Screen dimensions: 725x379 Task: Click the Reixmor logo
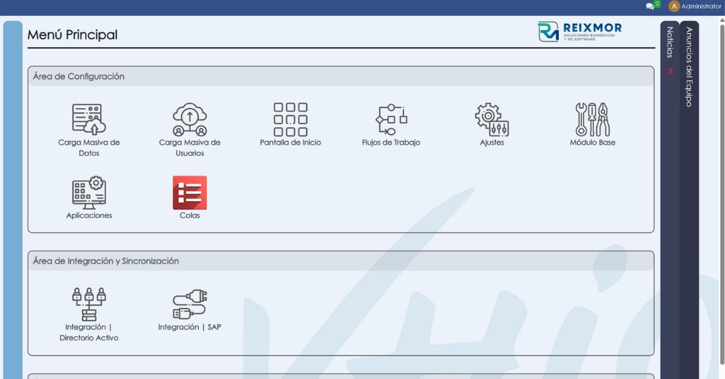coord(579,31)
